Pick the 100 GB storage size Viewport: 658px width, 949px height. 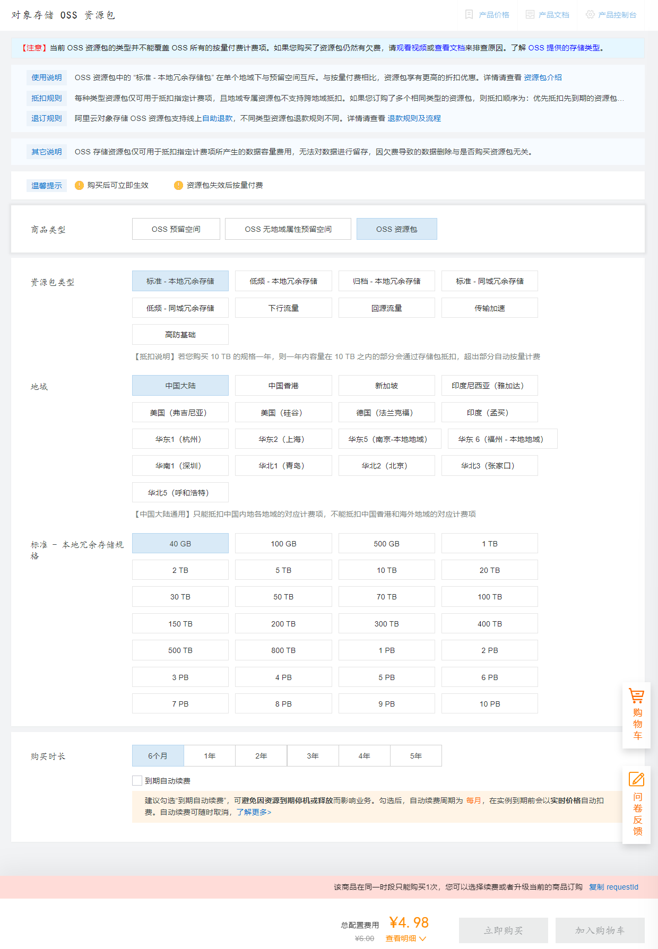click(x=283, y=543)
